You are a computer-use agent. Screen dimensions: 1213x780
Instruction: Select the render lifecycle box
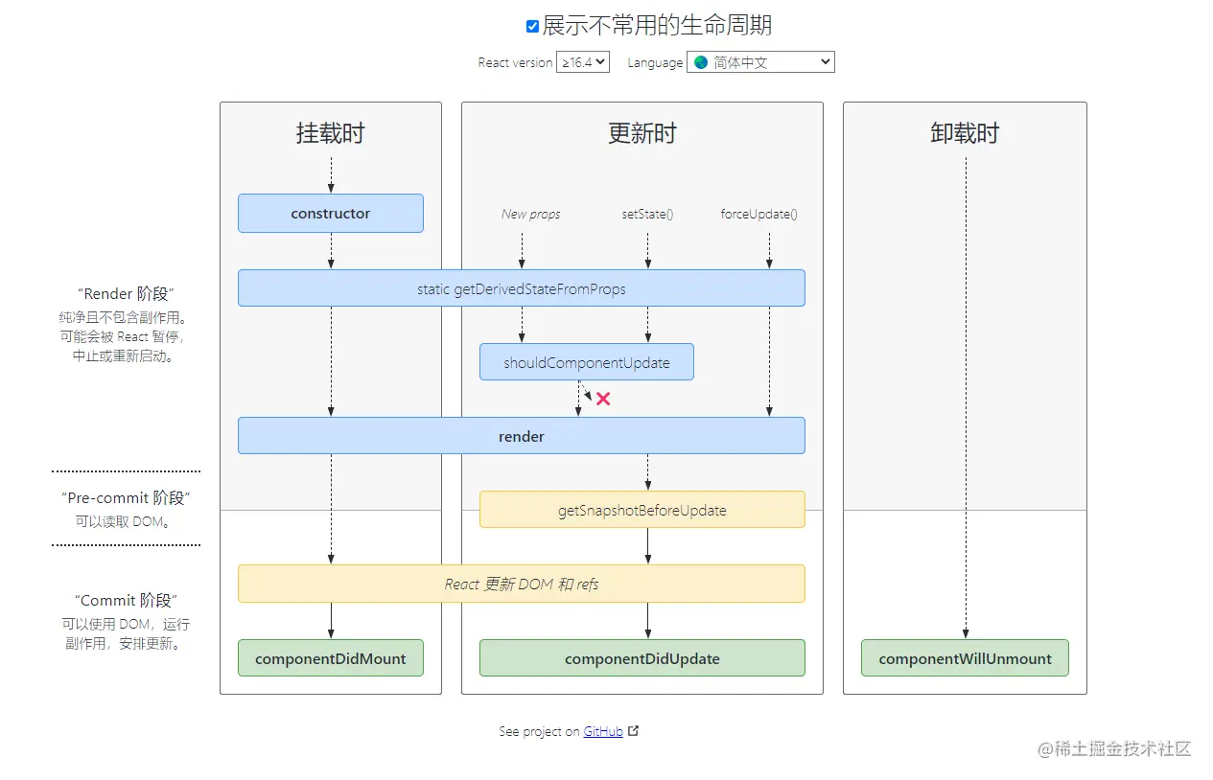[x=522, y=436]
